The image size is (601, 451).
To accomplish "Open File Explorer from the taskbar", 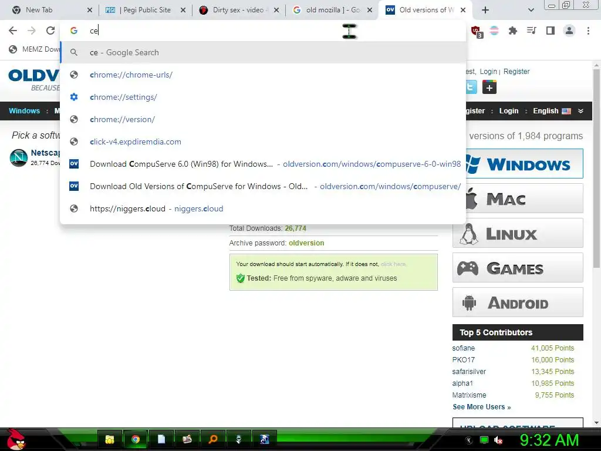I will [x=110, y=439].
